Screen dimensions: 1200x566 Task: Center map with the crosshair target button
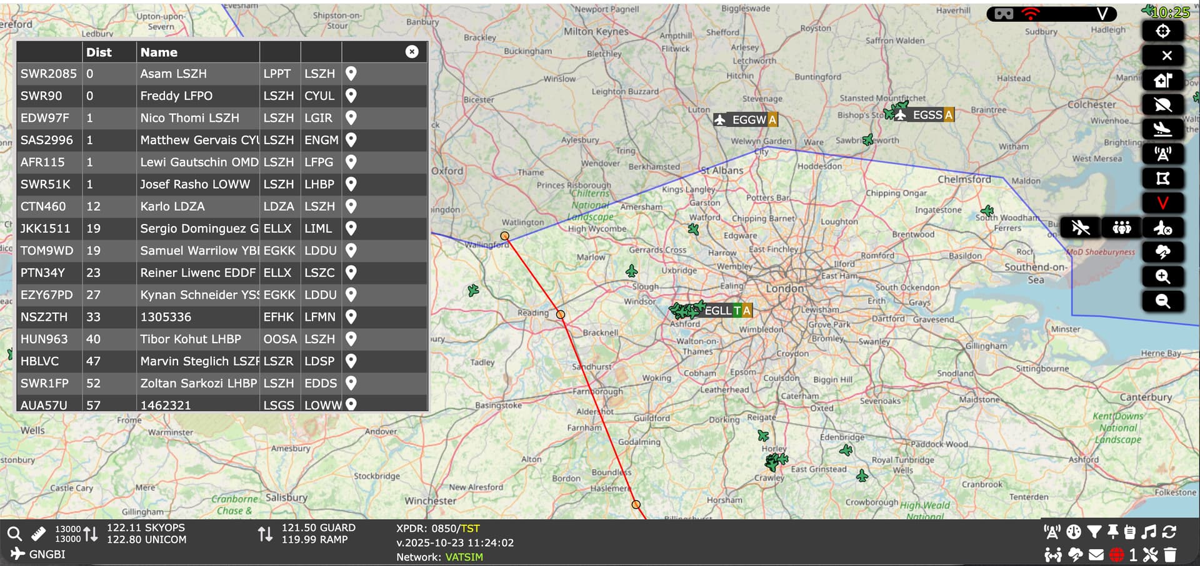coord(1162,31)
